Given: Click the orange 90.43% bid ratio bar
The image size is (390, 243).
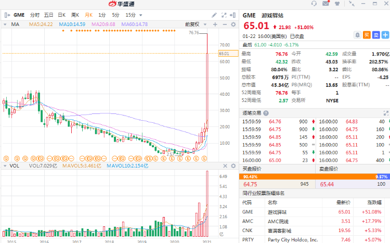Looking at the screenshot, I should pos(308,177).
